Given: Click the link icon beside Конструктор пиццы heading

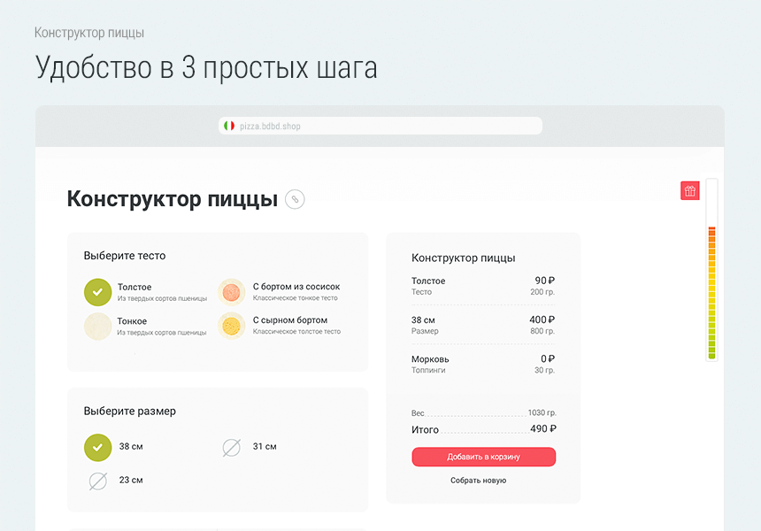Looking at the screenshot, I should click(x=295, y=199).
